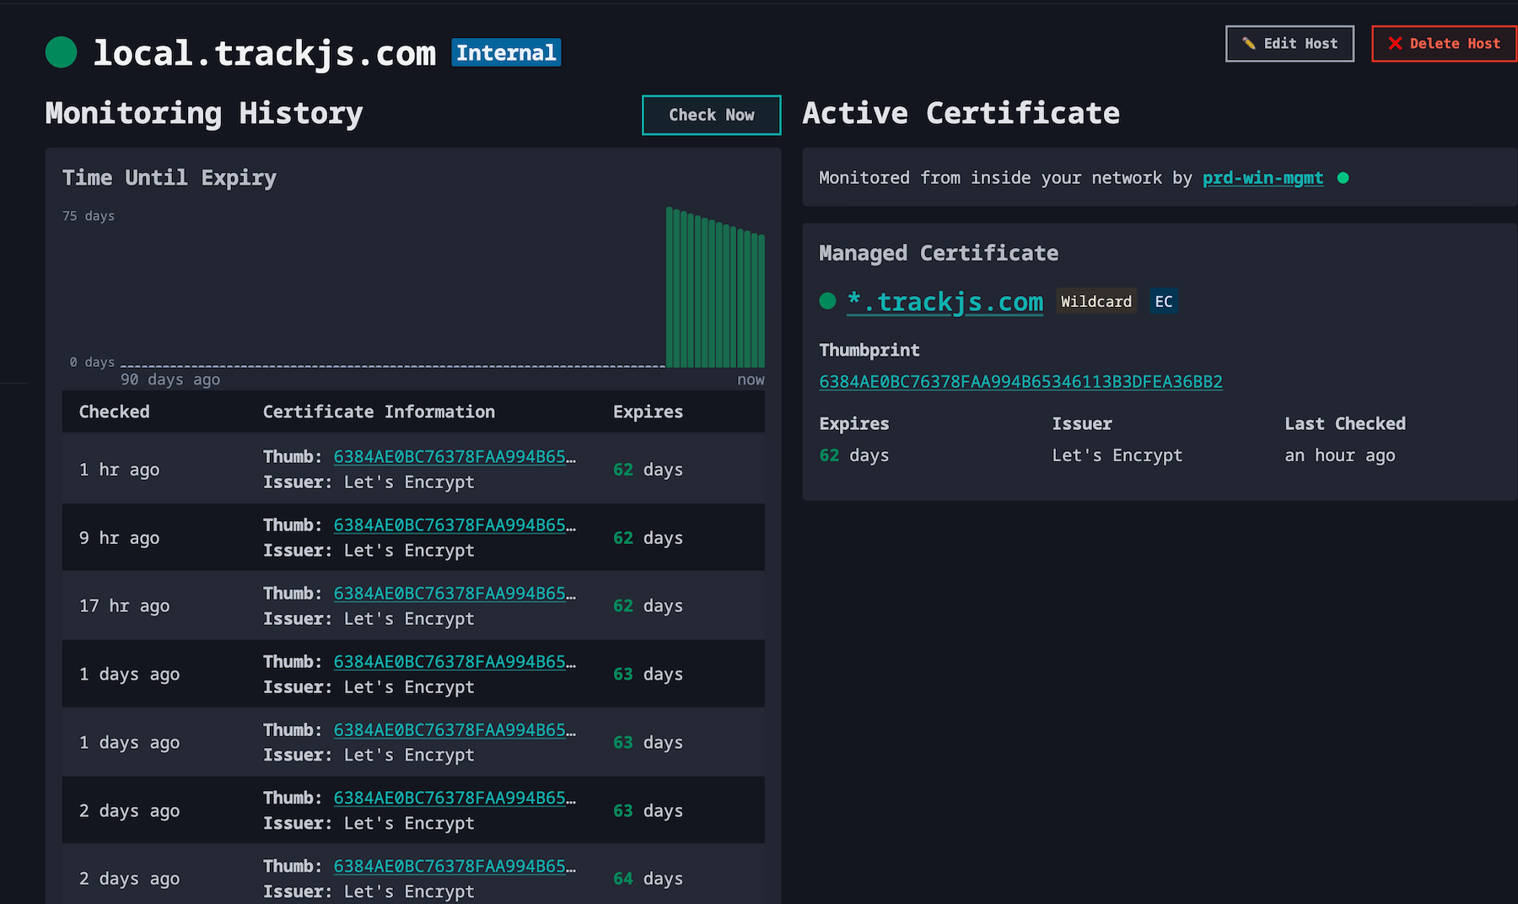Image resolution: width=1518 pixels, height=904 pixels.
Task: Click the green dot beside *.trackjs.com
Action: [x=827, y=301]
